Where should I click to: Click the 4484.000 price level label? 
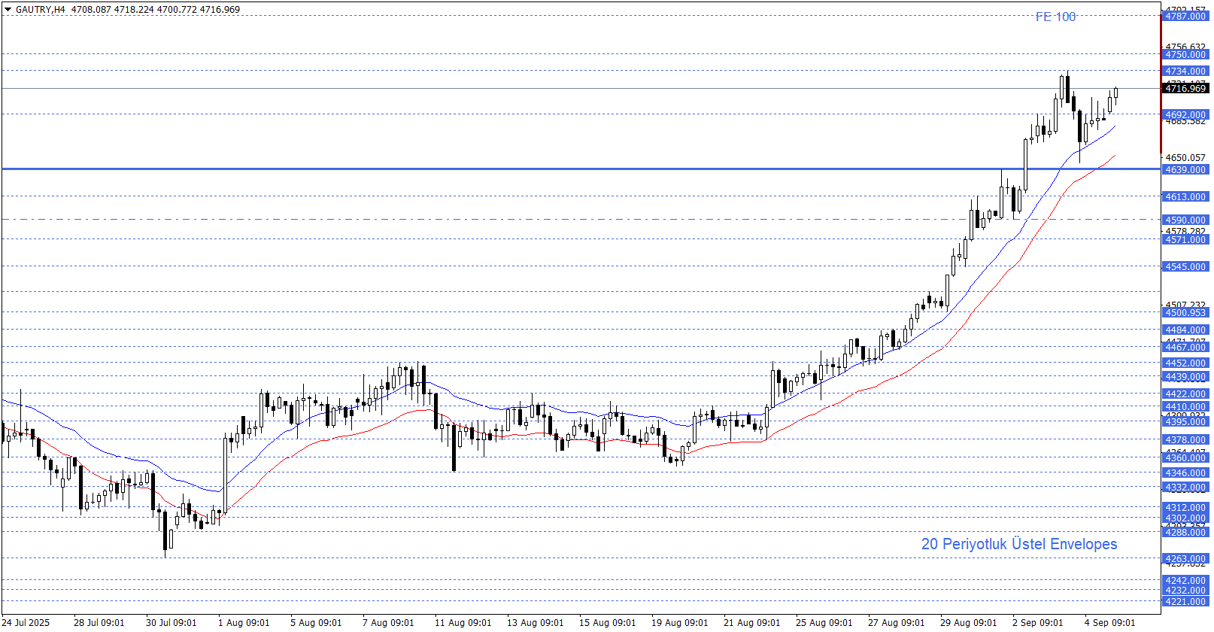click(1185, 330)
